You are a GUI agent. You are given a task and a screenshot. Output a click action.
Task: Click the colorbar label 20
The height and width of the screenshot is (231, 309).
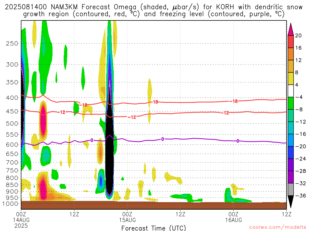pyautogui.click(x=298, y=35)
